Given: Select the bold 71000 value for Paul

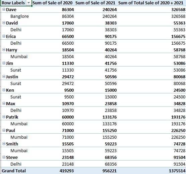Looking at the screenshot, I should [x=68, y=131].
